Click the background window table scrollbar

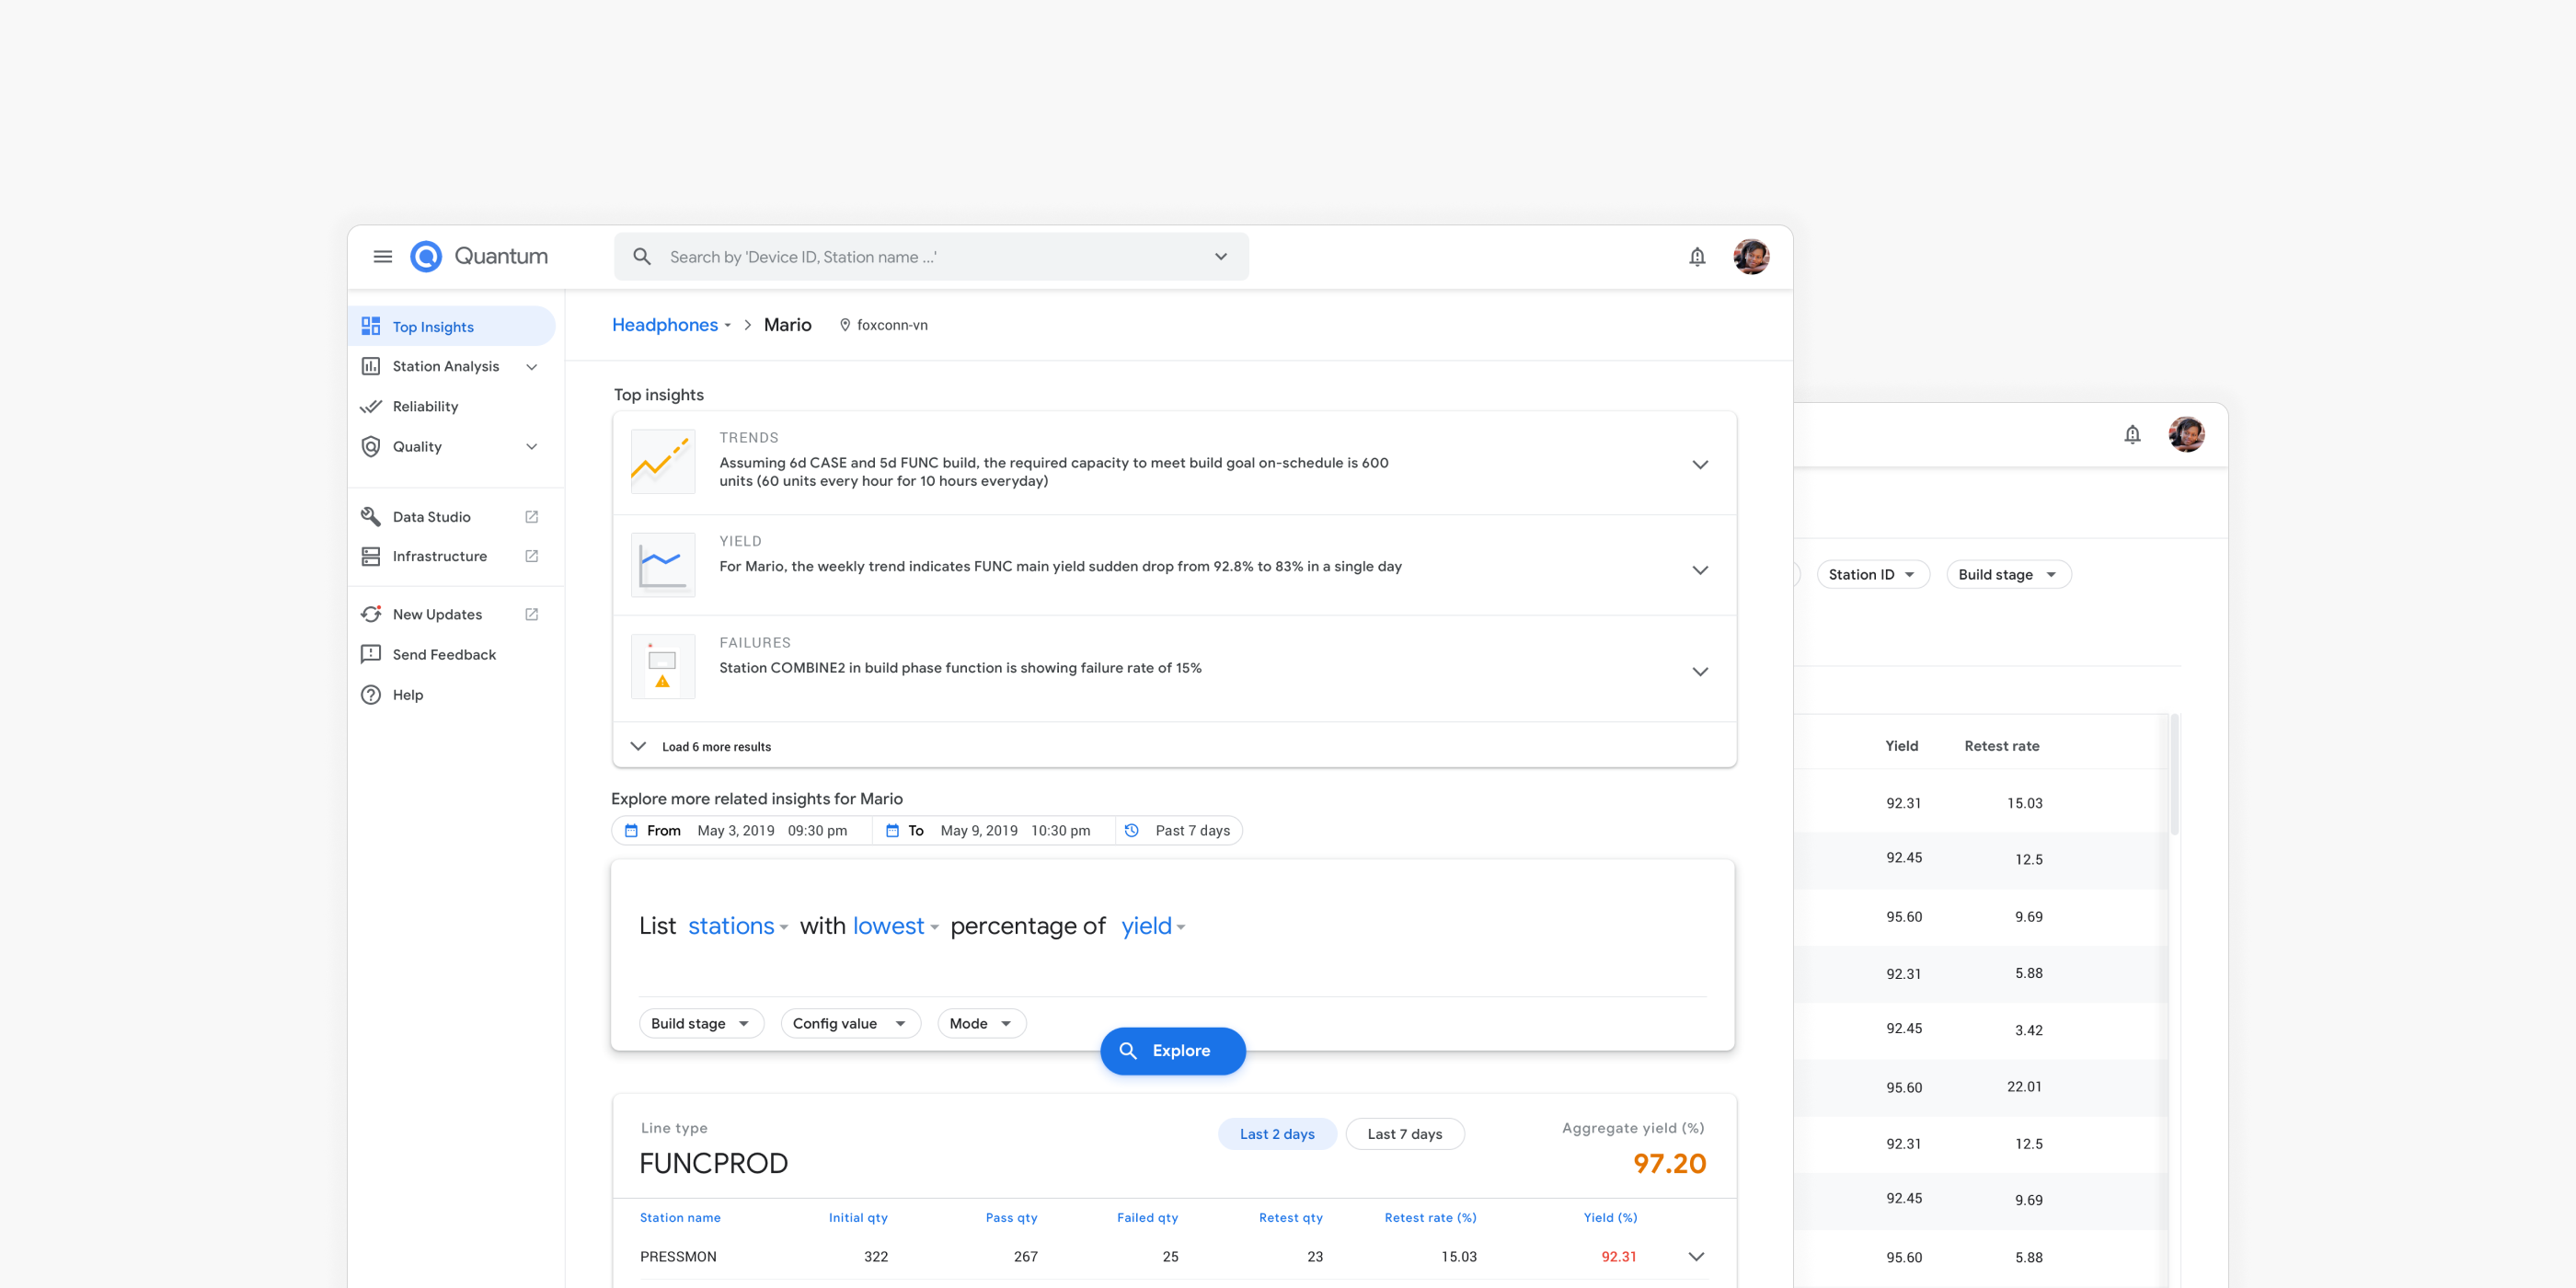(x=2174, y=775)
